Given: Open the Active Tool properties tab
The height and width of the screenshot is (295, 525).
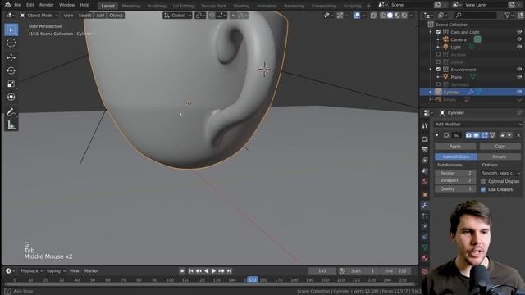Looking at the screenshot, I should [425, 125].
